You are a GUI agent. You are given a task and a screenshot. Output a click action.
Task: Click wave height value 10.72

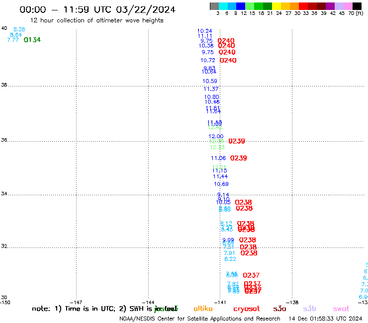click(208, 60)
